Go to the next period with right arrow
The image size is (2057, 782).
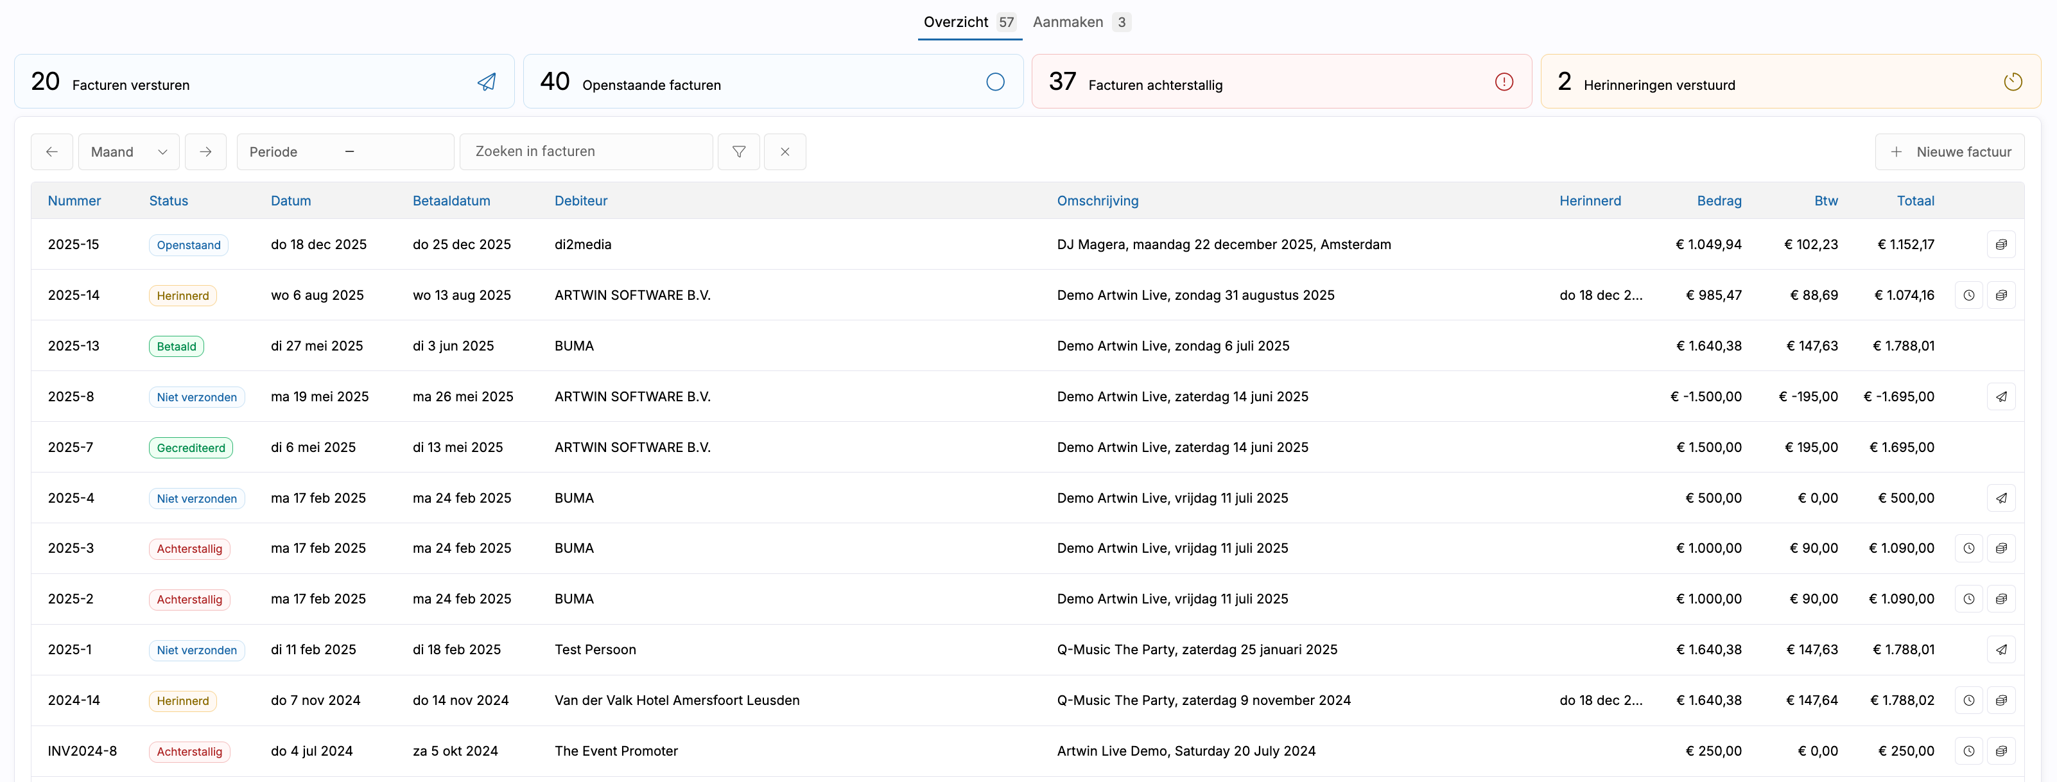(x=205, y=152)
